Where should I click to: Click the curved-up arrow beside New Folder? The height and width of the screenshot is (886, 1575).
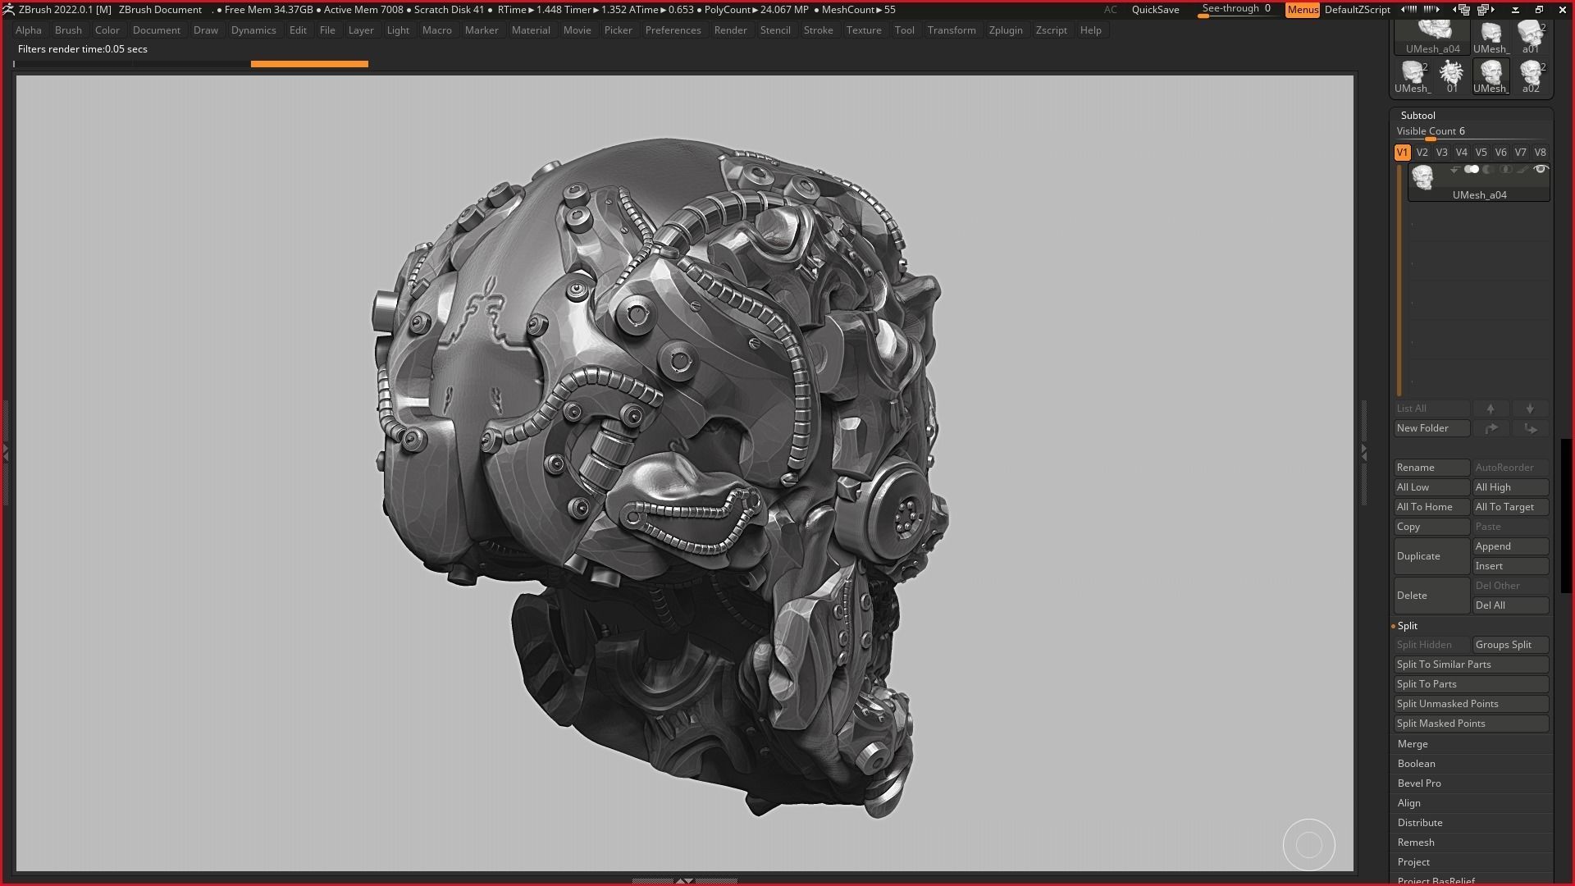tap(1491, 428)
